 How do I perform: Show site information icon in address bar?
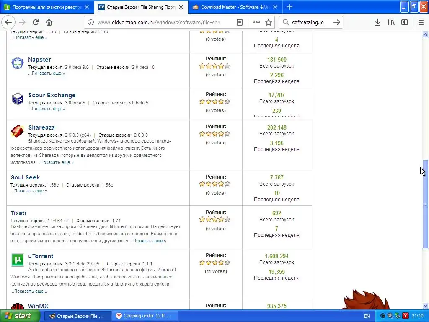[x=91, y=22]
